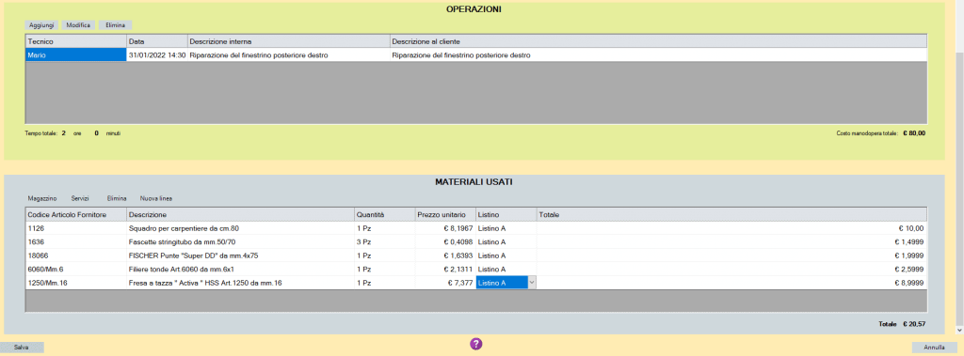Click Quantità column header

(x=384, y=214)
